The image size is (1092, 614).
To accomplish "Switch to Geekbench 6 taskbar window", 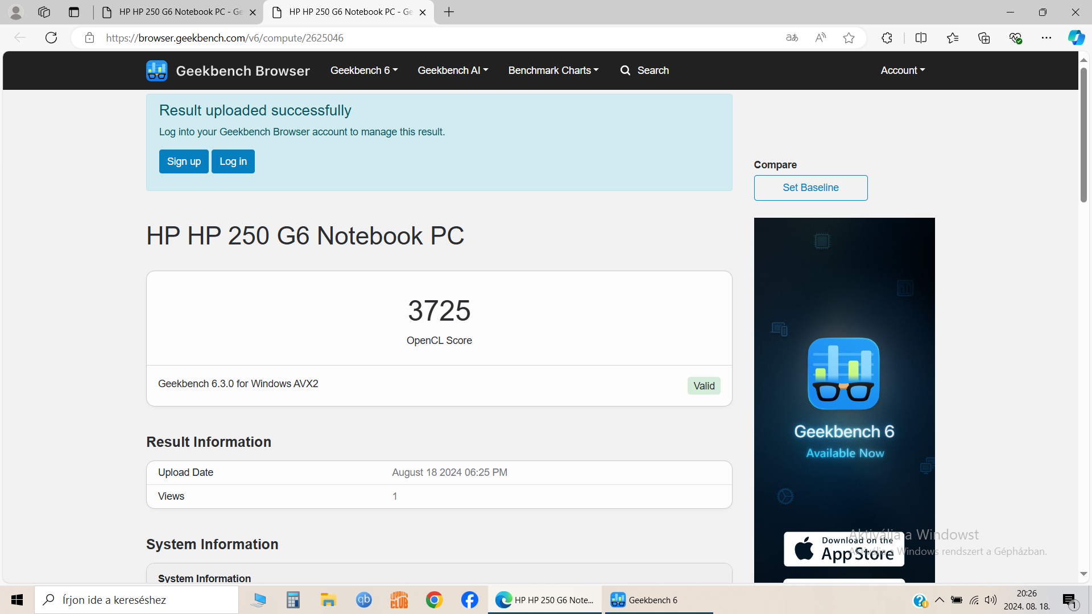I will [x=659, y=600].
